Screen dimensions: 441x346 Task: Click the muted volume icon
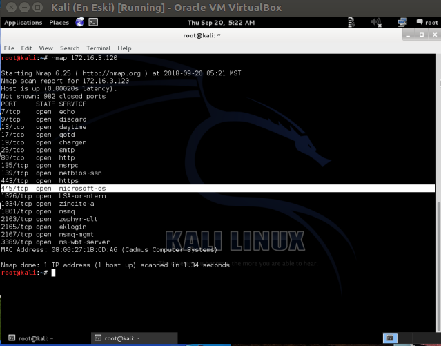click(376, 22)
